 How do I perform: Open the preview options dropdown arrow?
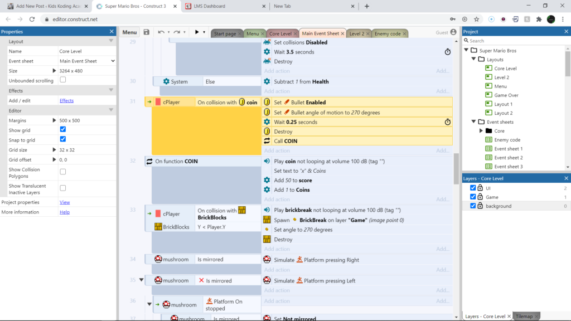coord(204,32)
